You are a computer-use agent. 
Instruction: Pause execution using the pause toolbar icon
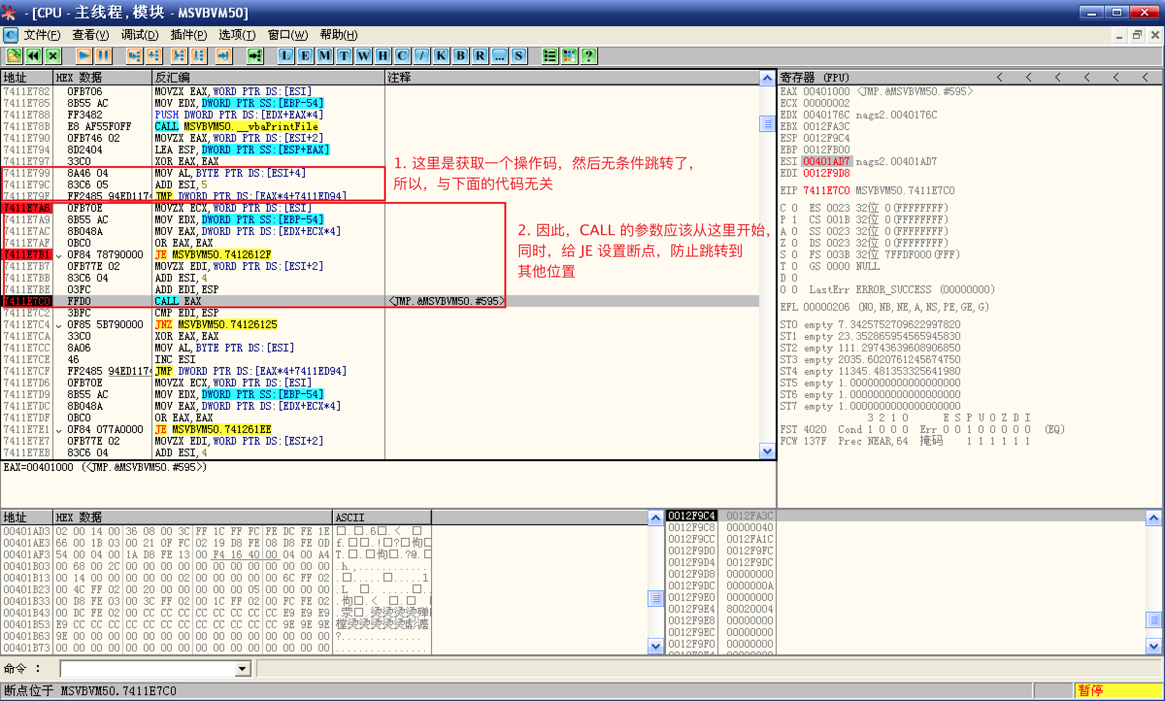[x=103, y=56]
